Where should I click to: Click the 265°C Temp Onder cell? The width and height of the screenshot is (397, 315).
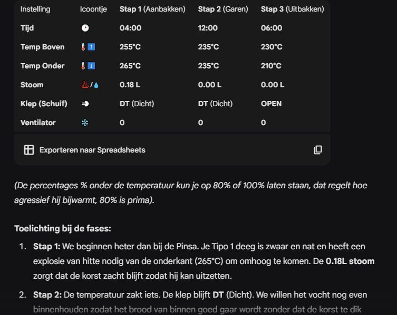point(130,66)
